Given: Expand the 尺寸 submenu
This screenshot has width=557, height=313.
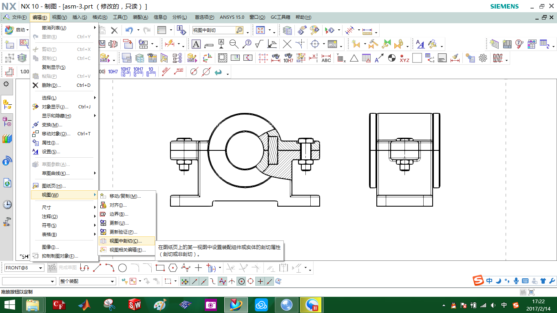Looking at the screenshot, I should [64, 207].
